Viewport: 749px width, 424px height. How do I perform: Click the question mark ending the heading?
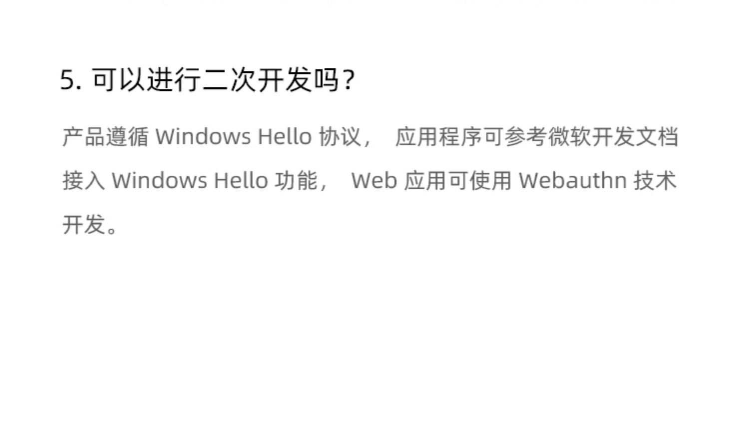[x=349, y=80]
